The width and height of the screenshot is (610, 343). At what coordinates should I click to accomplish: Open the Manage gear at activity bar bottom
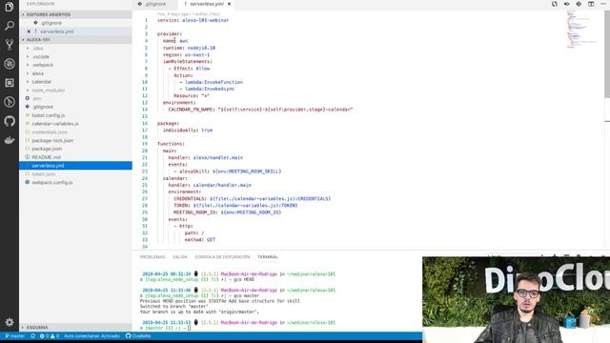click(x=10, y=322)
